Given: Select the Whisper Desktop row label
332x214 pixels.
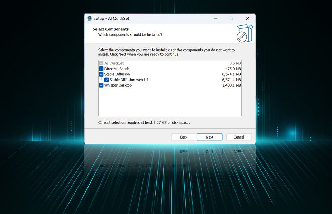Looking at the screenshot, I should (x=118, y=86).
